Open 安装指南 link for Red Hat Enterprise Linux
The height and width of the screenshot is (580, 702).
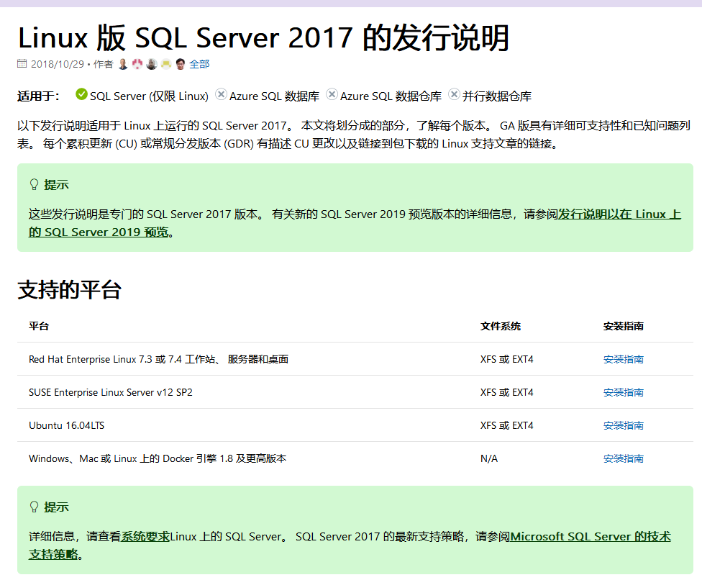tap(623, 359)
